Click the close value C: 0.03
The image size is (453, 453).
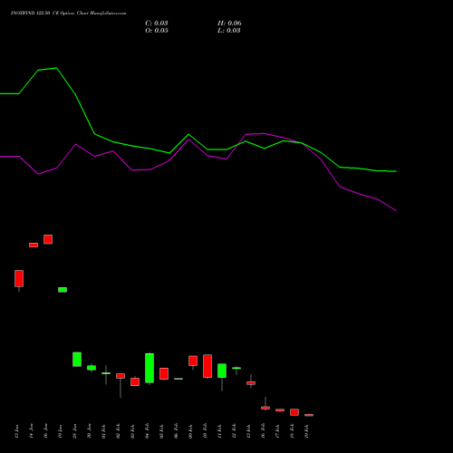(x=157, y=24)
